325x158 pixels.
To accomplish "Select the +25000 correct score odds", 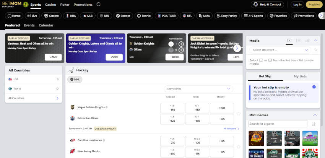I will (174, 57).
